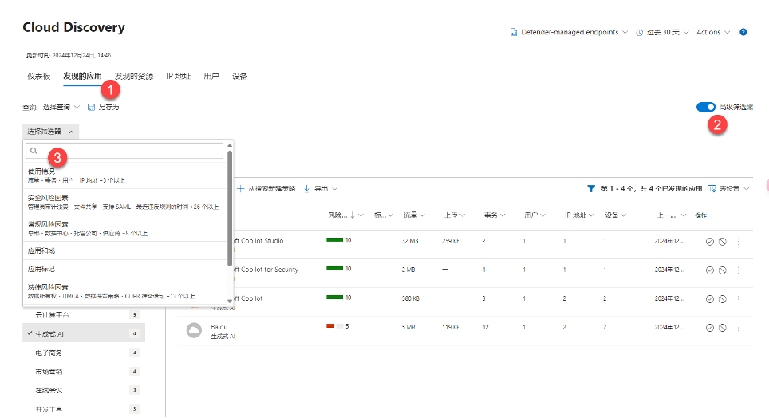The image size is (769, 418).
Task: Open more actions for the 580 KB Copilot row
Action: point(739,299)
